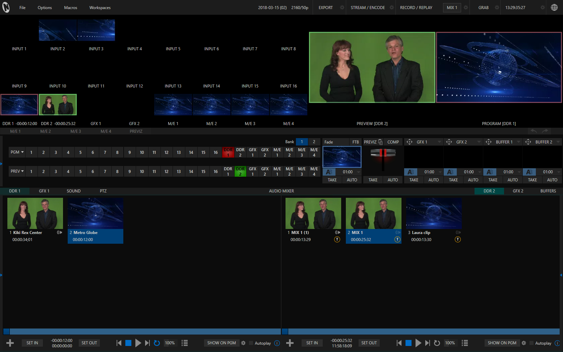Enable loop playback in DDR 1 transport
Viewport: 563px width, 352px height.
[x=157, y=343]
